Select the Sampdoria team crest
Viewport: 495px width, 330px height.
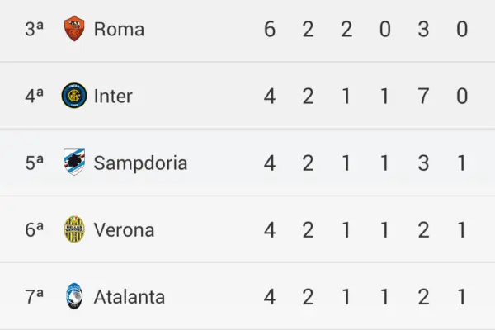74,163
